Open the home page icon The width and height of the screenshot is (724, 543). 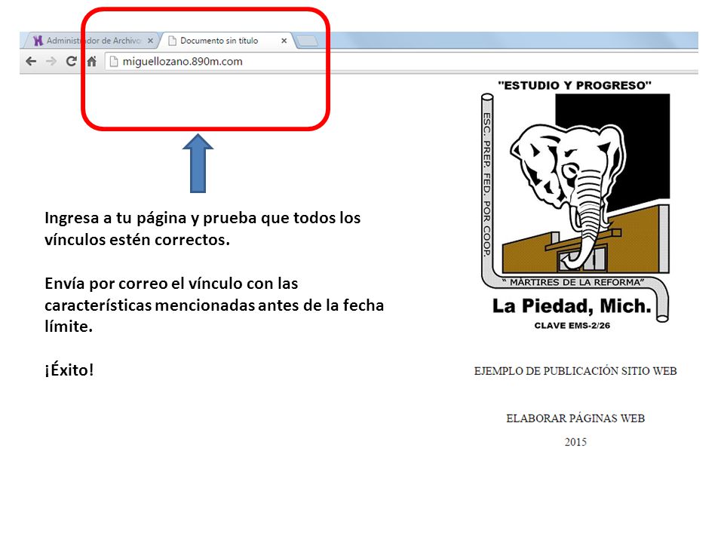point(91,61)
